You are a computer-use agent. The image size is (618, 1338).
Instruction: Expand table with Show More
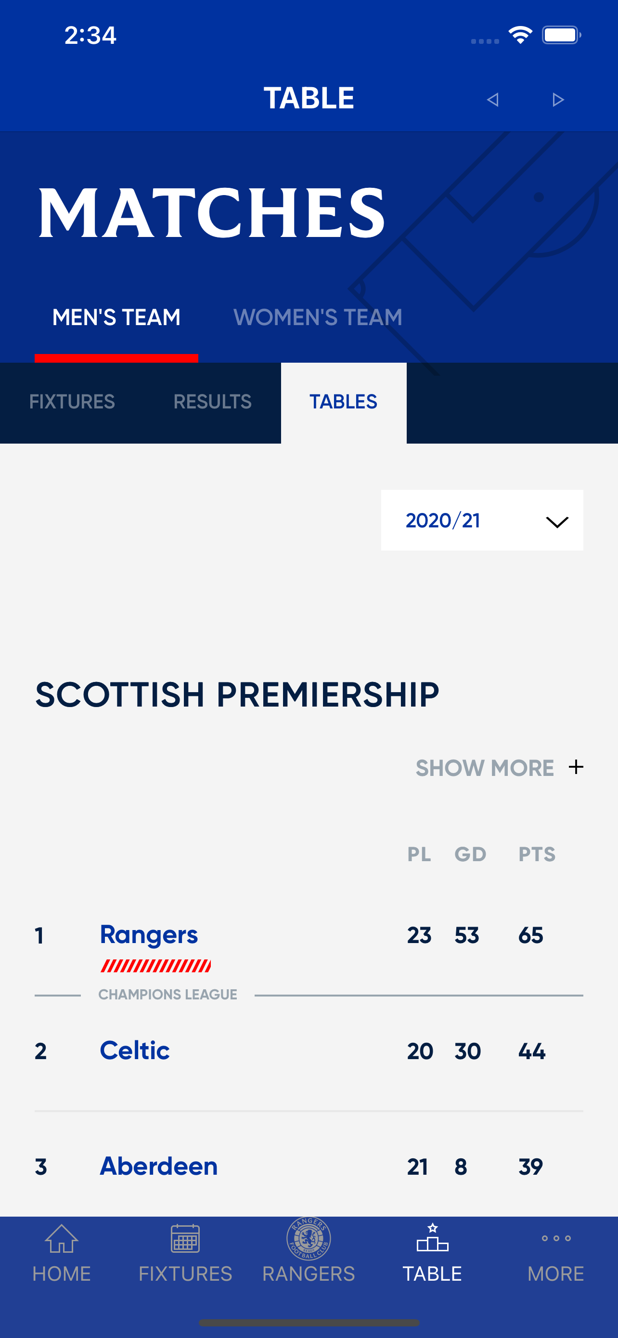[x=485, y=768]
